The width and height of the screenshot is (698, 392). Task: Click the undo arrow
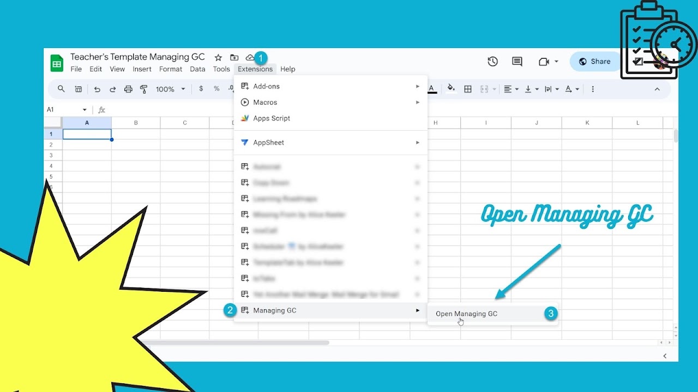click(x=97, y=89)
